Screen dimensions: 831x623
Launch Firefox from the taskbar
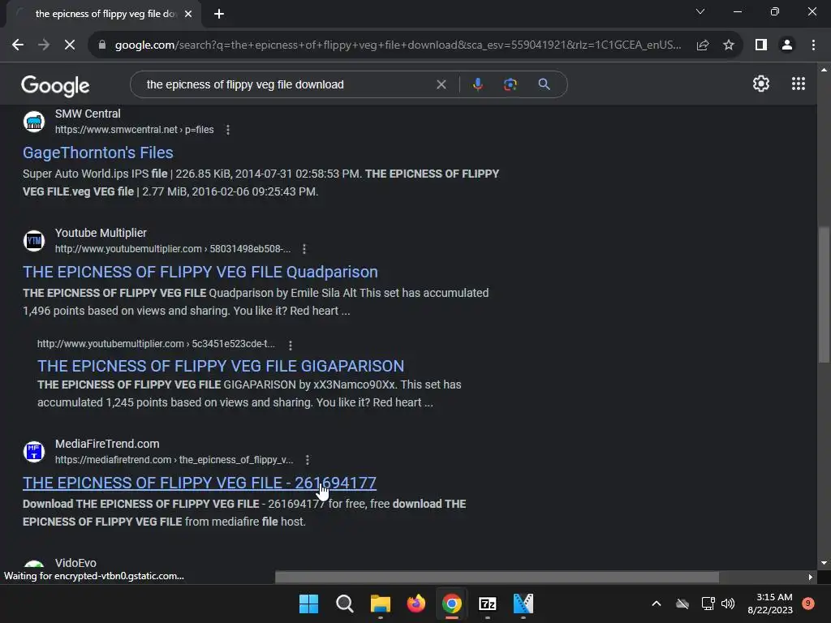coord(416,604)
